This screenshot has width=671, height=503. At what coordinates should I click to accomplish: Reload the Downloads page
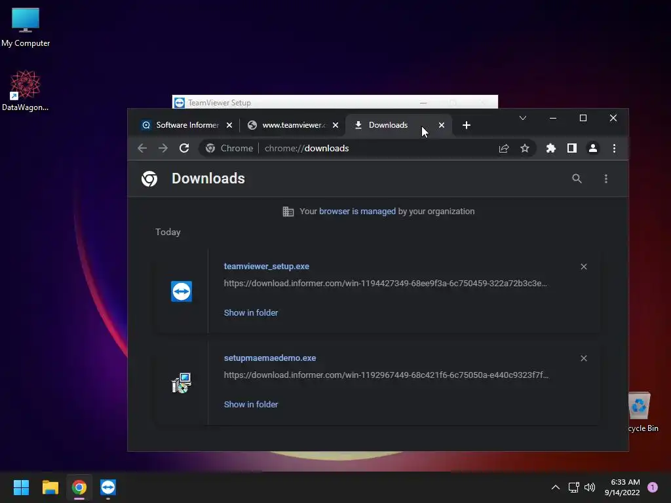coord(184,148)
